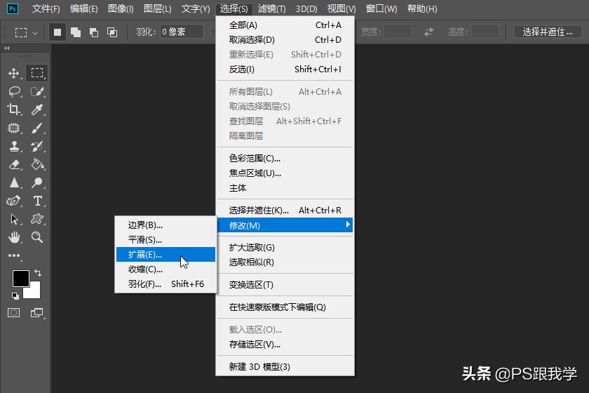Open the 滤镜(T) menu
Image resolution: width=589 pixels, height=393 pixels.
tap(271, 8)
